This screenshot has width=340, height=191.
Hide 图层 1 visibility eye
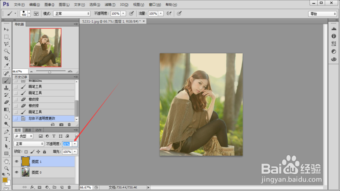coord(16,161)
